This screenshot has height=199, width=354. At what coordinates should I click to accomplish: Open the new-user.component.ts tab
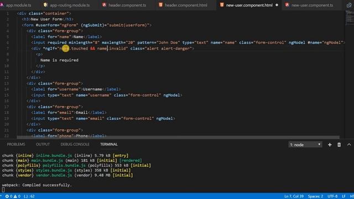tap(312, 5)
